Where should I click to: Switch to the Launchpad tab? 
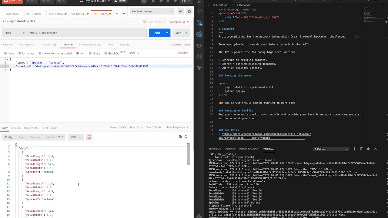12,14
